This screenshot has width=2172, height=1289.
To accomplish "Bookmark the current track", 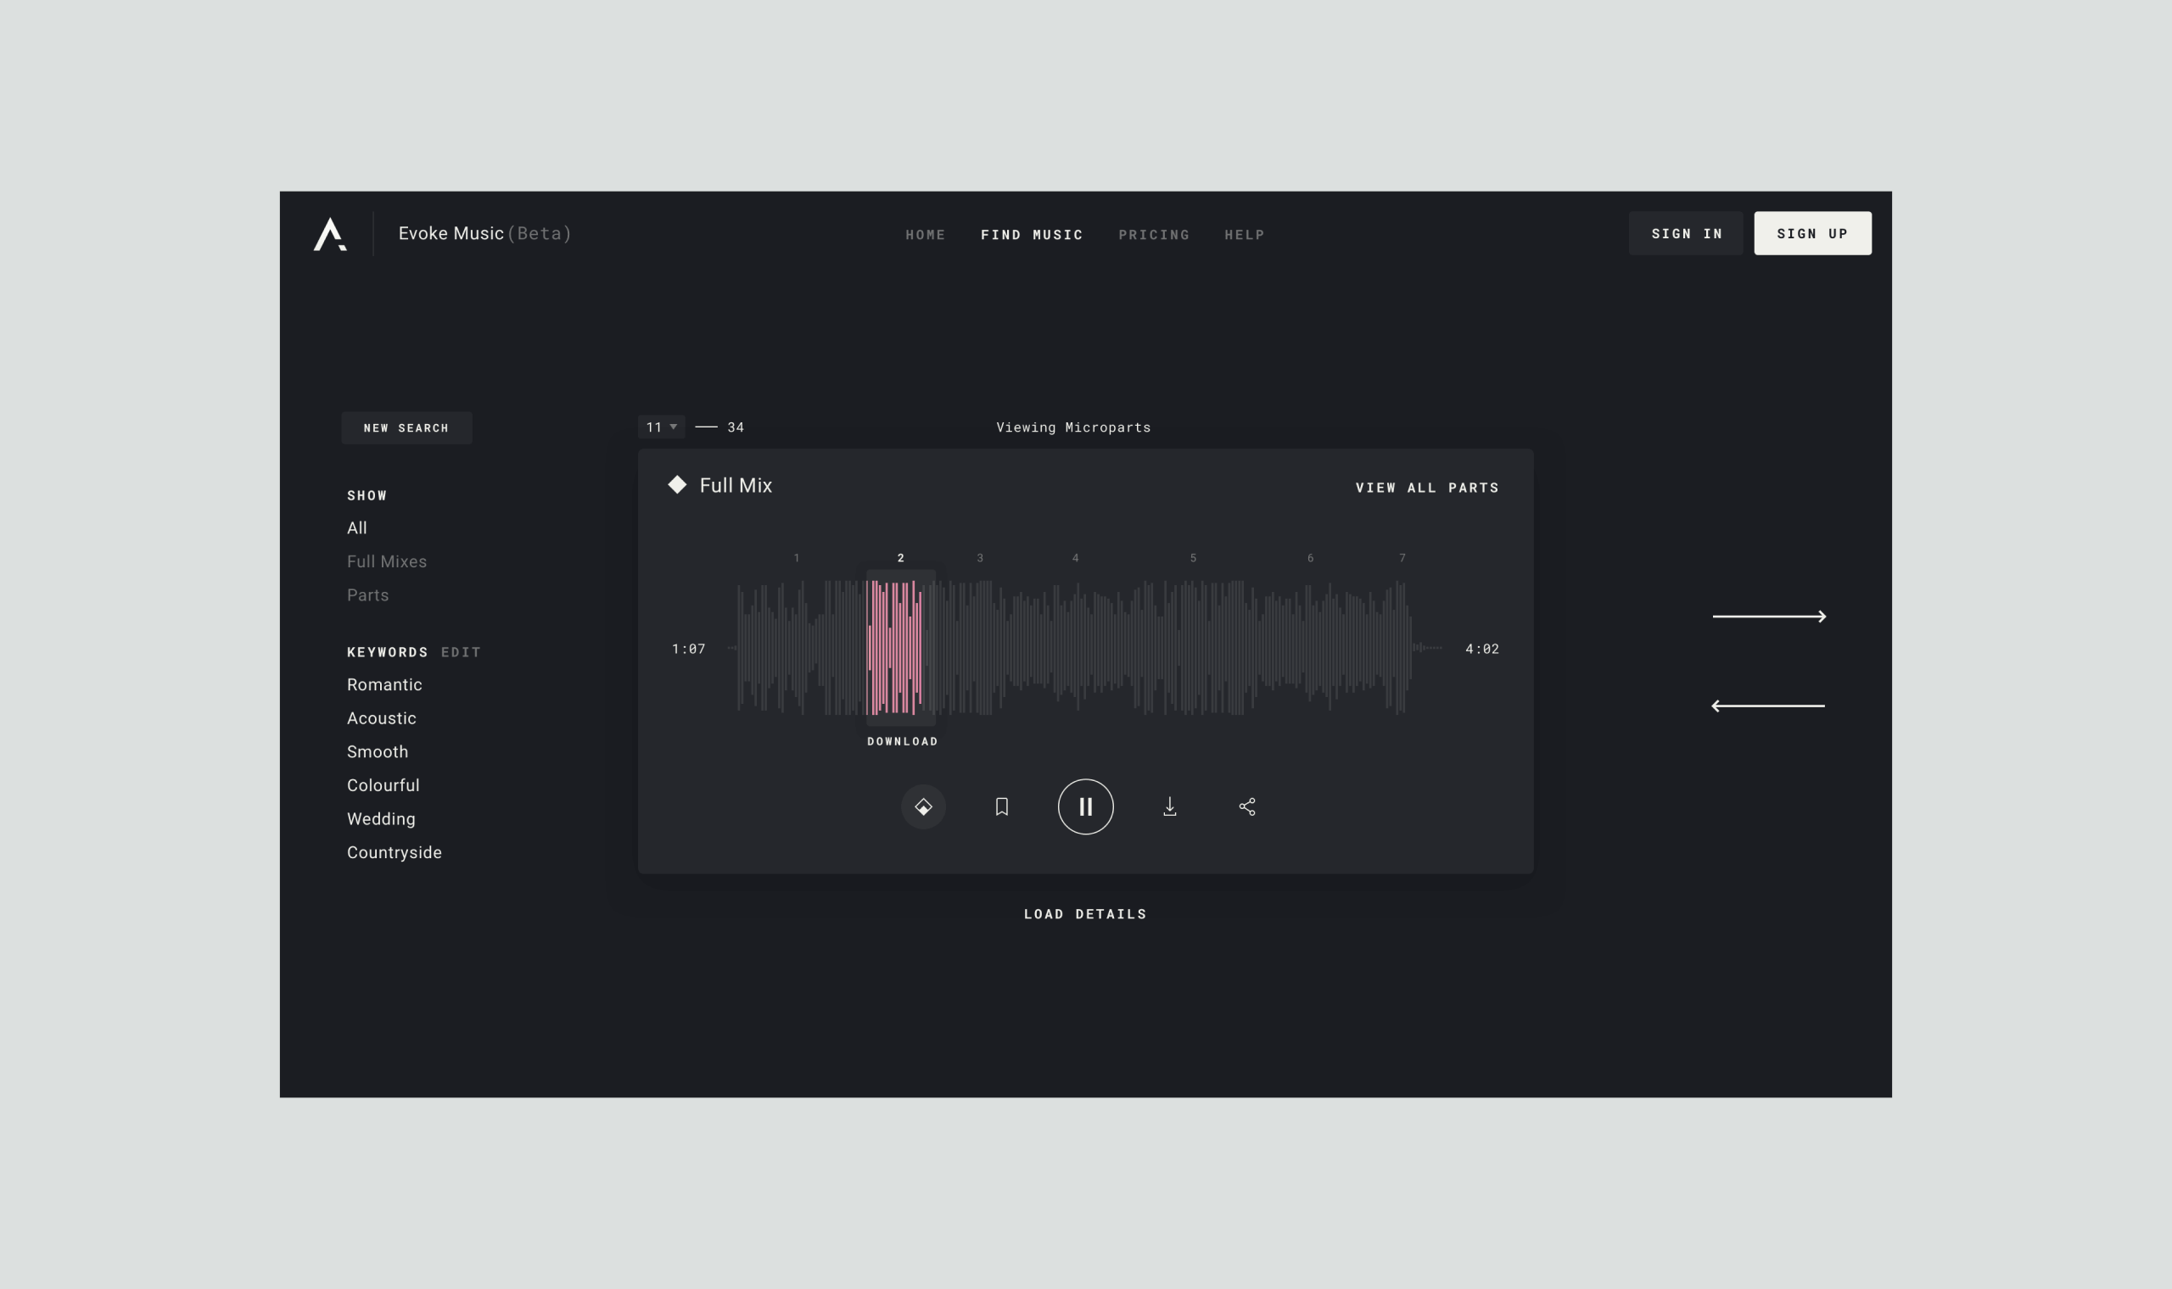I will click(x=1002, y=807).
